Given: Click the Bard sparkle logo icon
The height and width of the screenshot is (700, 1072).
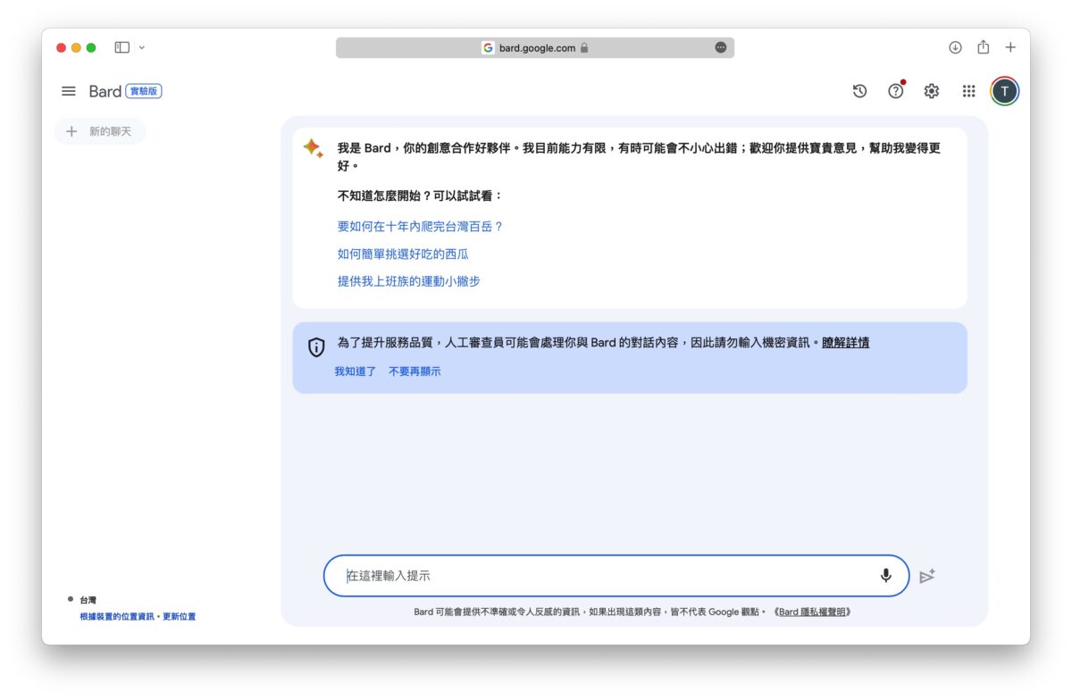Looking at the screenshot, I should click(x=313, y=148).
